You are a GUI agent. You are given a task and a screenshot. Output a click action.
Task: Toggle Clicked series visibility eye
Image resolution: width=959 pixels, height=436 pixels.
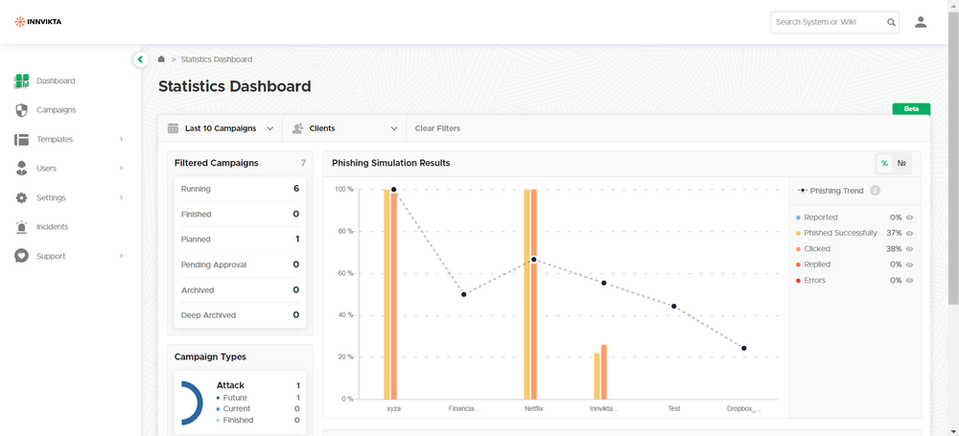(909, 249)
